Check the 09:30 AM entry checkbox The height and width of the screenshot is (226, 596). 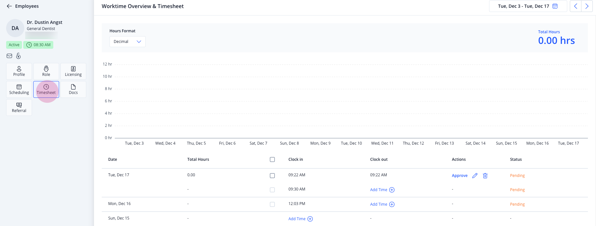(x=272, y=190)
